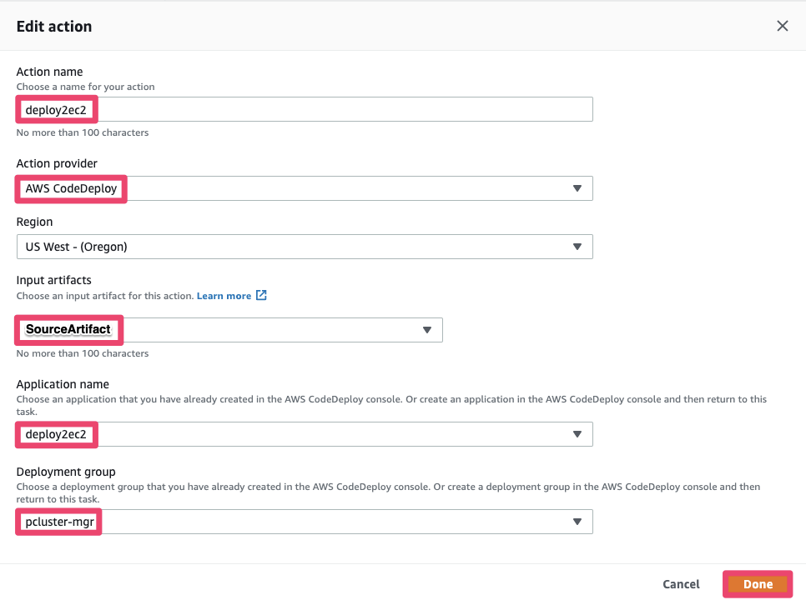Click the Action name field label
806x605 pixels.
(50, 72)
